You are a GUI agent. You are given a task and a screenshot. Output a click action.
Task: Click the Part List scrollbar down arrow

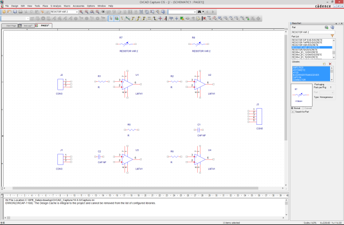click(x=334, y=57)
